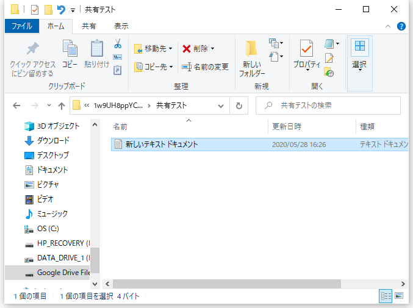Image resolution: width=413 pixels, height=308 pixels.
Task: Create 新しいフォルダー (New folder)
Action: coord(252,59)
